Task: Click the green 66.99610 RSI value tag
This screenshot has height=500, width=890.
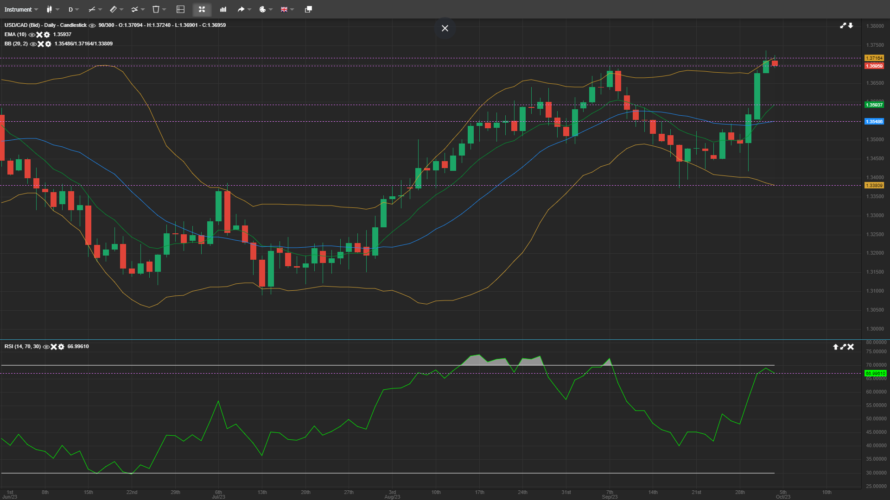Action: (875, 374)
